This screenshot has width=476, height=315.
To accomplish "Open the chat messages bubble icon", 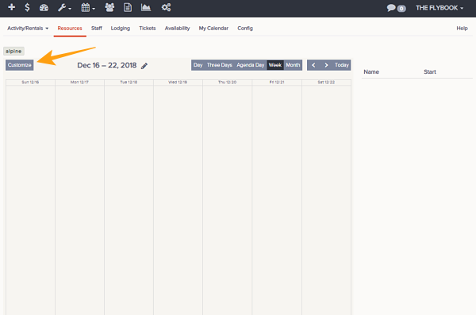I will point(391,8).
